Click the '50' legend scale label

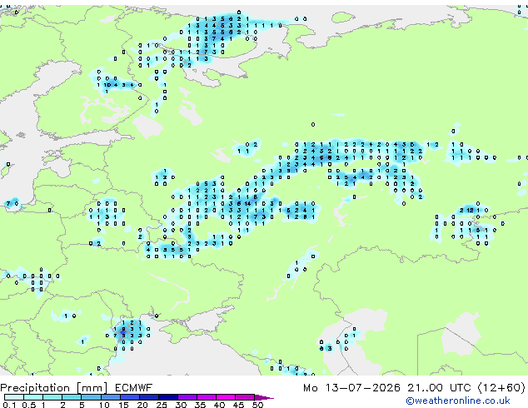click(257, 405)
